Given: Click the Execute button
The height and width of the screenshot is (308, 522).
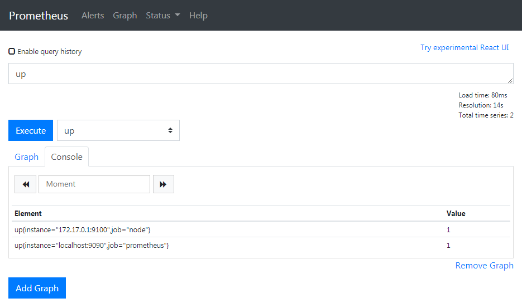Looking at the screenshot, I should [x=31, y=130].
